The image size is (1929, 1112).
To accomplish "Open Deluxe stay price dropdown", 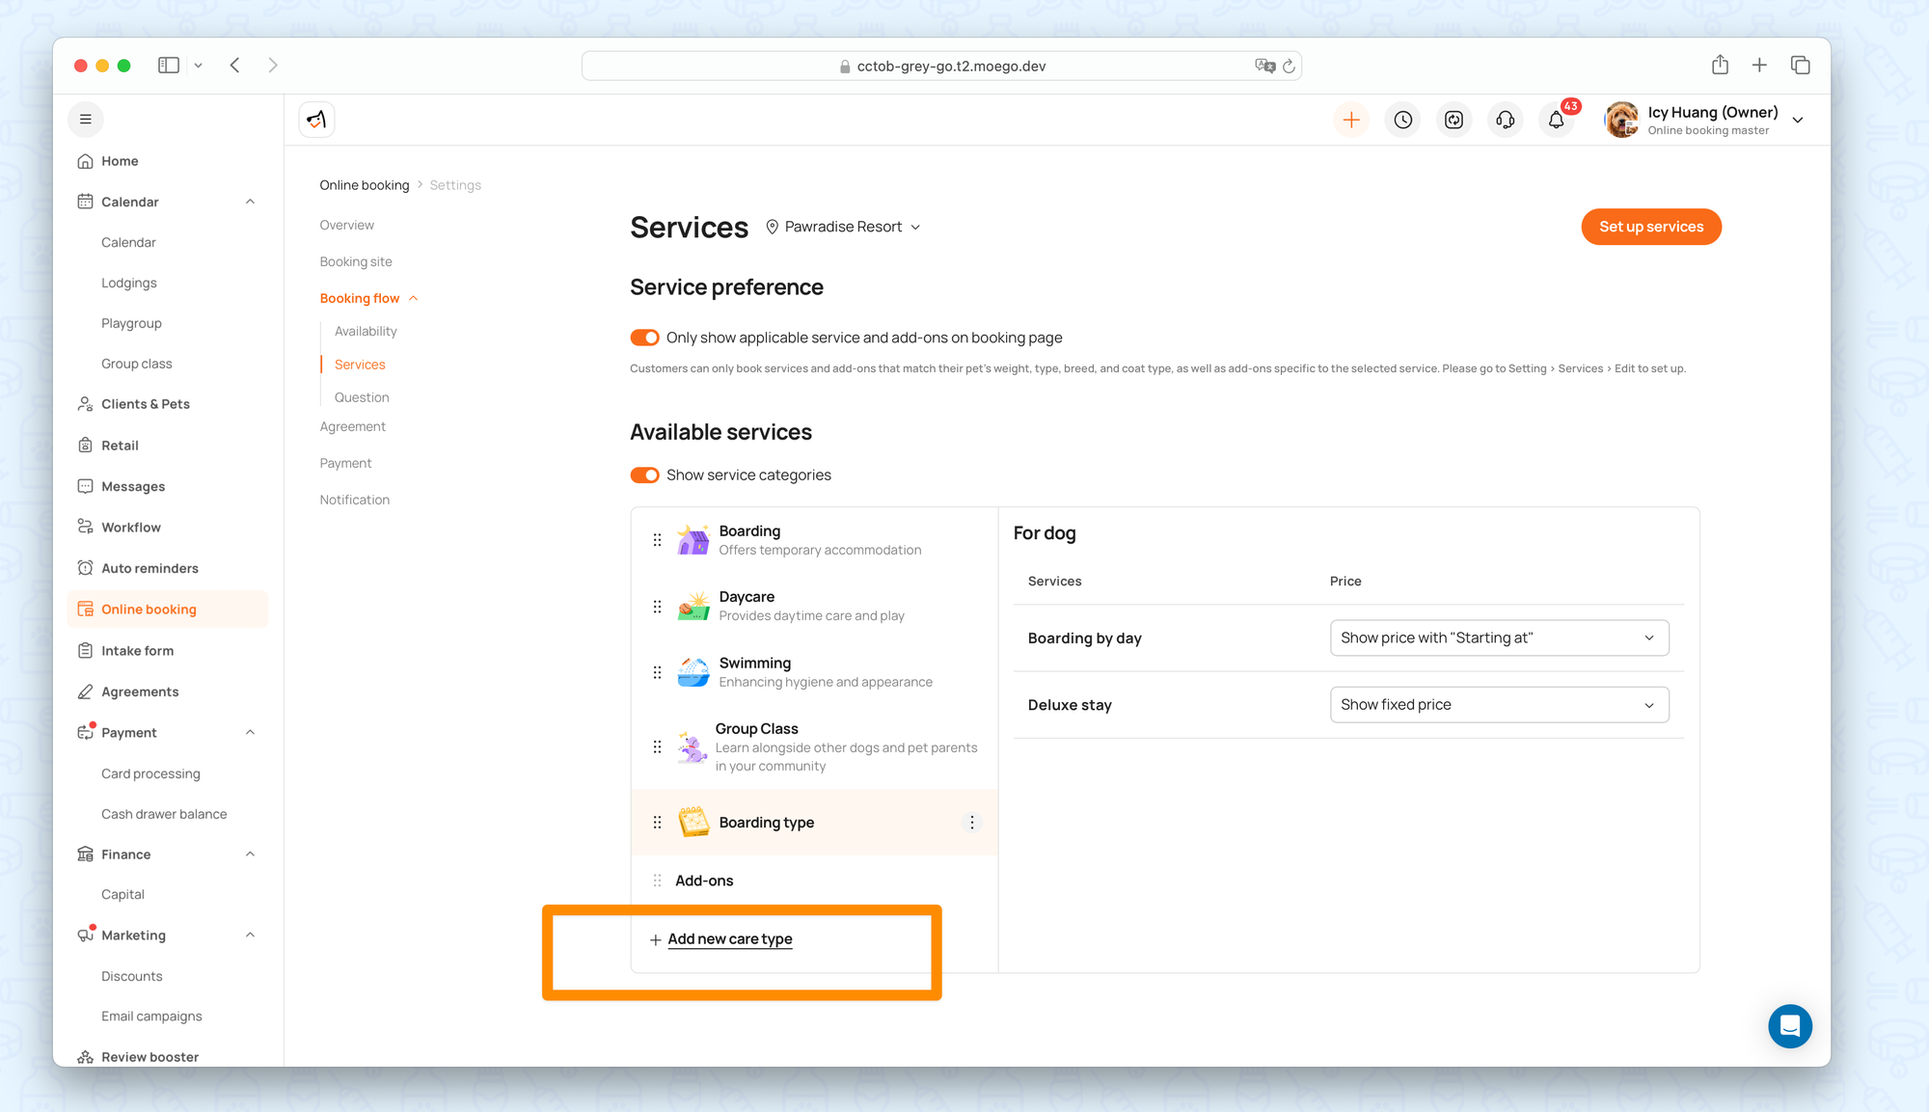I will 1498,705.
